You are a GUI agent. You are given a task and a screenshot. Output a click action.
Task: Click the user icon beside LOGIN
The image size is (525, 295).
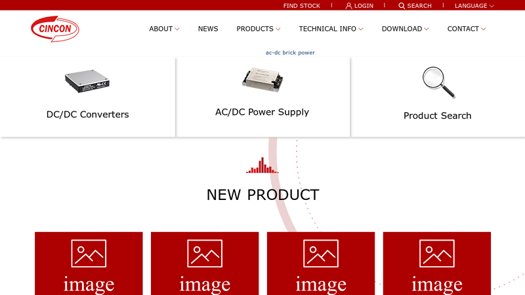(348, 6)
